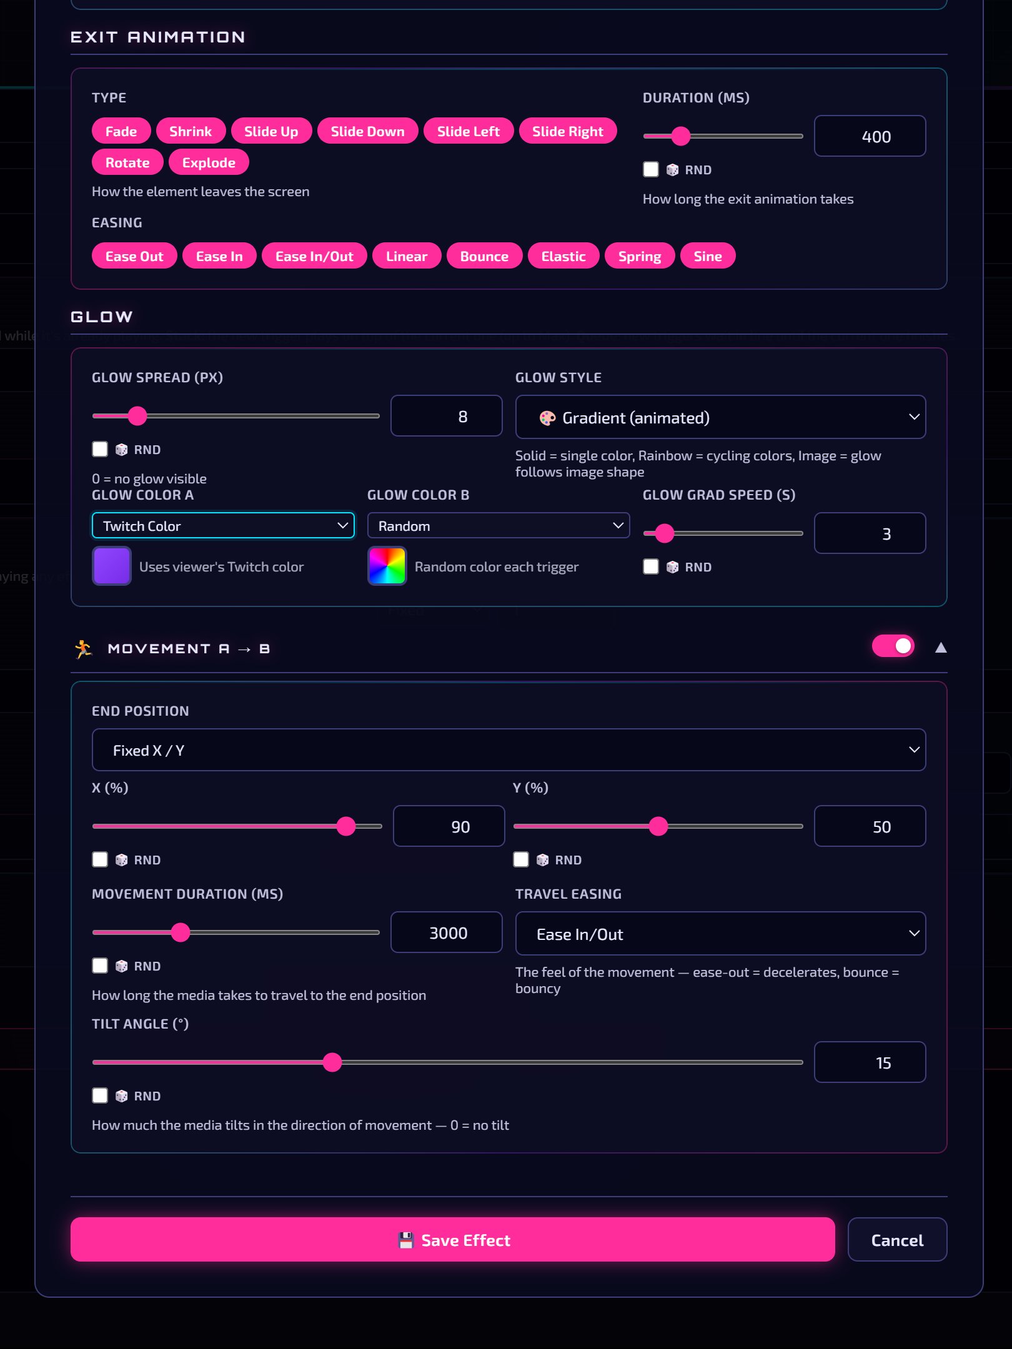Screen dimensions: 1012x1349
Task: Click the dice icon under Glow Grad Speed
Action: [x=672, y=567]
